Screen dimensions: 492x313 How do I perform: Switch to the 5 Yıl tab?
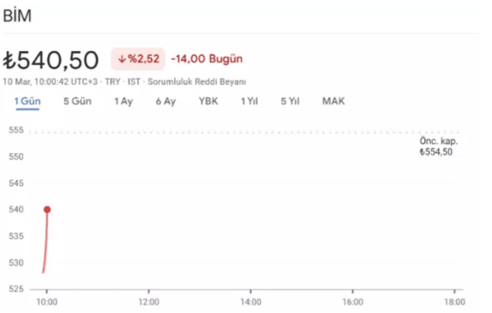[290, 101]
